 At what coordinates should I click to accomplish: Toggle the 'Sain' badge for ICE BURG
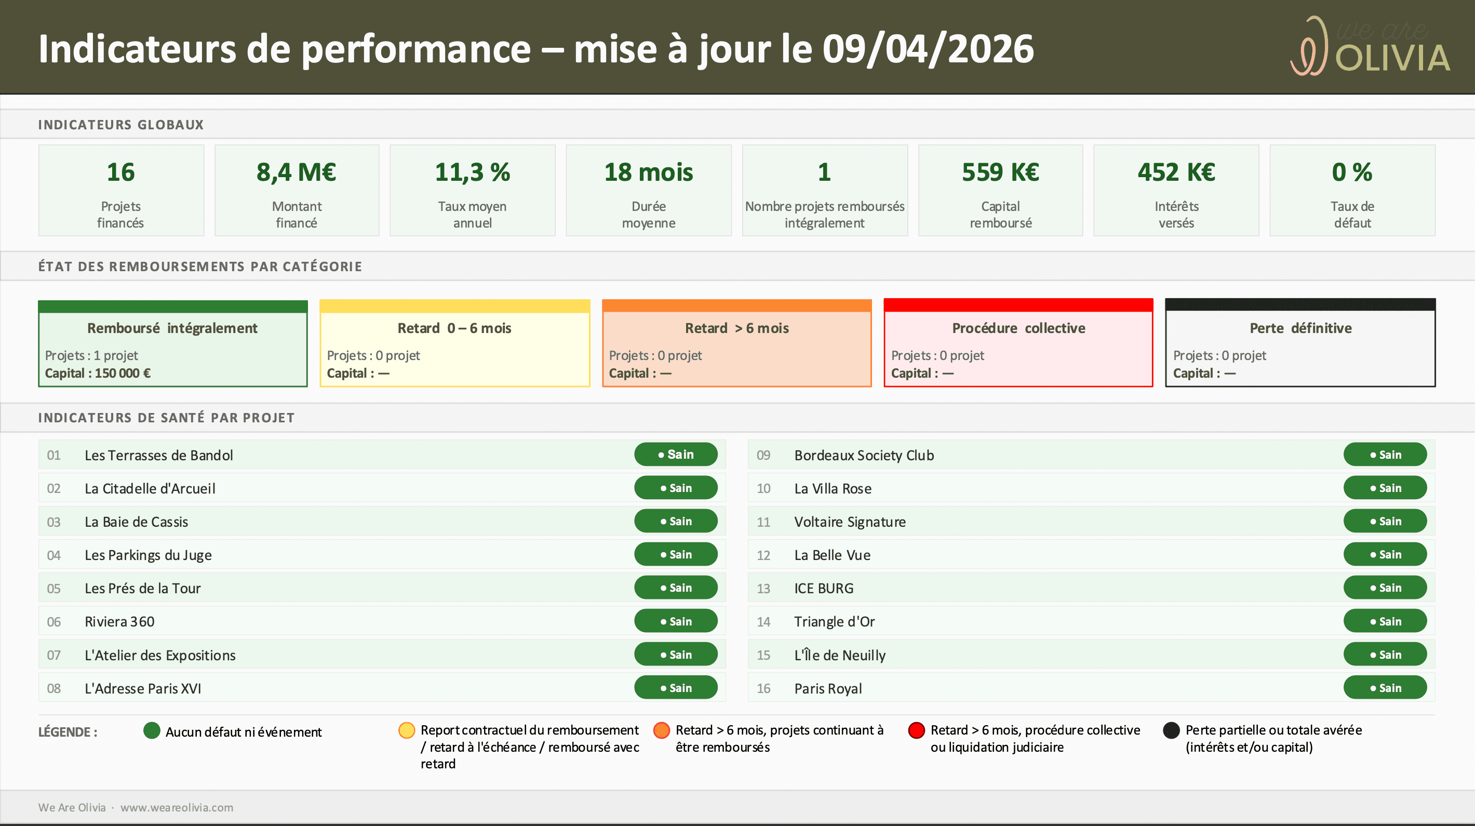[1385, 588]
